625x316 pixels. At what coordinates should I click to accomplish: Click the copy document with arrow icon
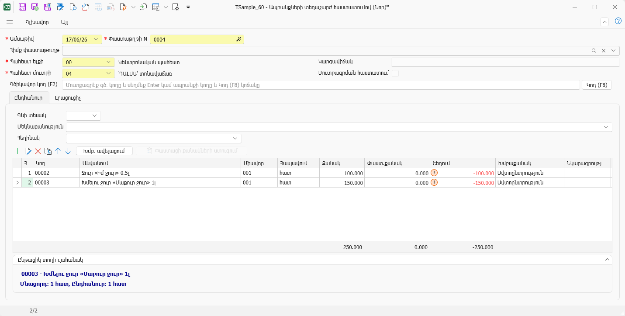(86, 7)
